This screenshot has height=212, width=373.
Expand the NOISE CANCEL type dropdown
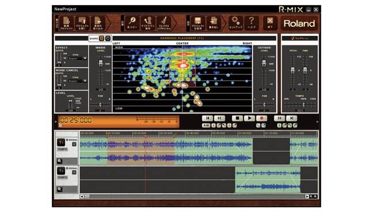[x=85, y=81]
